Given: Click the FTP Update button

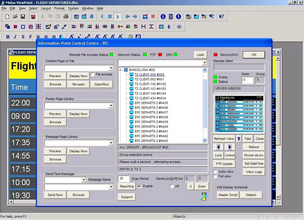Looking at the screenshot, I should pos(224,164).
